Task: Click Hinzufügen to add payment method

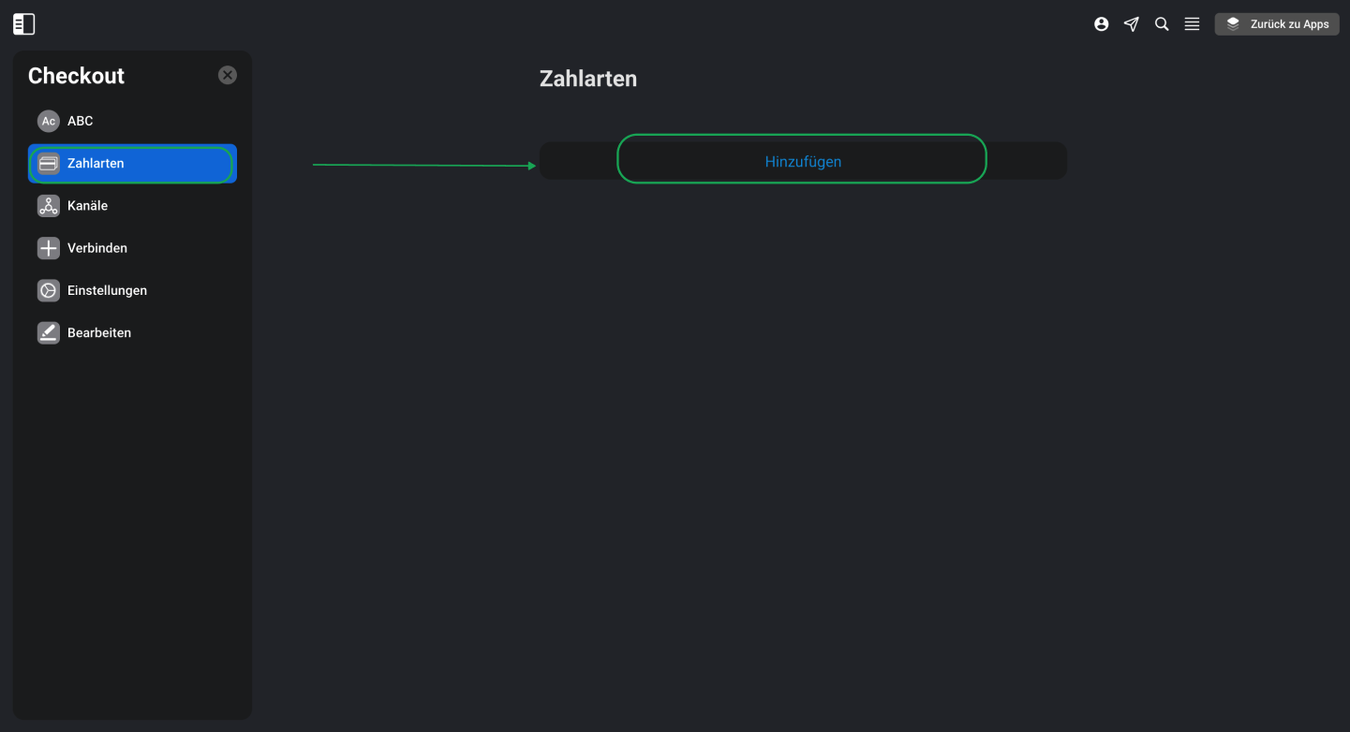Action: pos(803,161)
